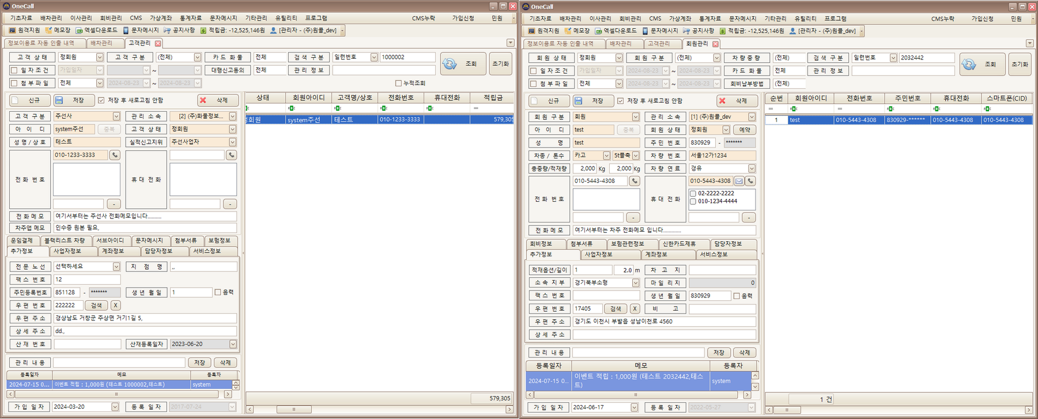Click 엑셀다운로드 icon in the left window
1038x419 pixels.
pos(97,30)
